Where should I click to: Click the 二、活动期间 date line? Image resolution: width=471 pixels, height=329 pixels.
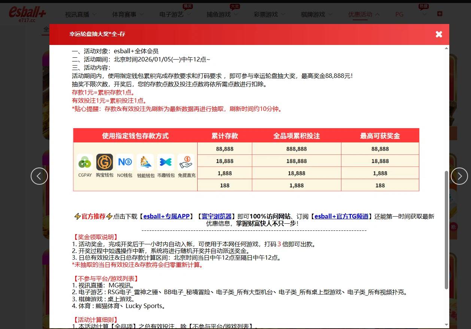point(141,60)
